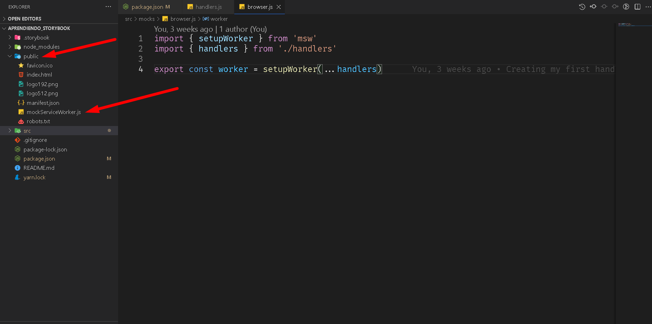652x324 pixels.
Task: Expand the src folder
Action: pos(27,131)
